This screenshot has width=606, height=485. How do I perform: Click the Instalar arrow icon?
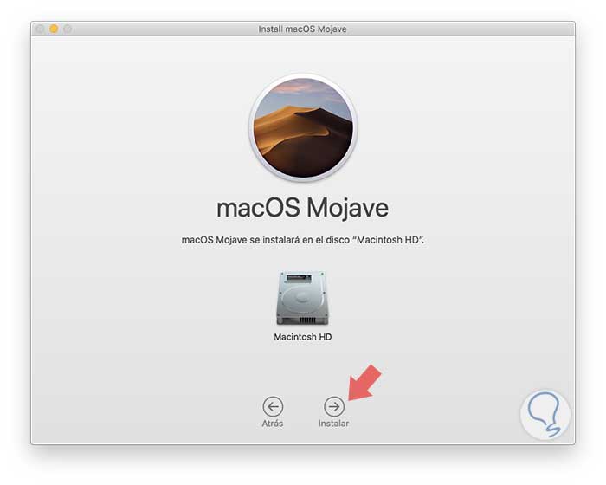tap(334, 406)
